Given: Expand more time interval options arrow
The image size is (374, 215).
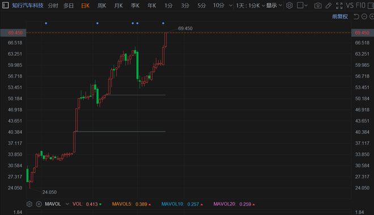Looking at the screenshot, I should point(231,6).
